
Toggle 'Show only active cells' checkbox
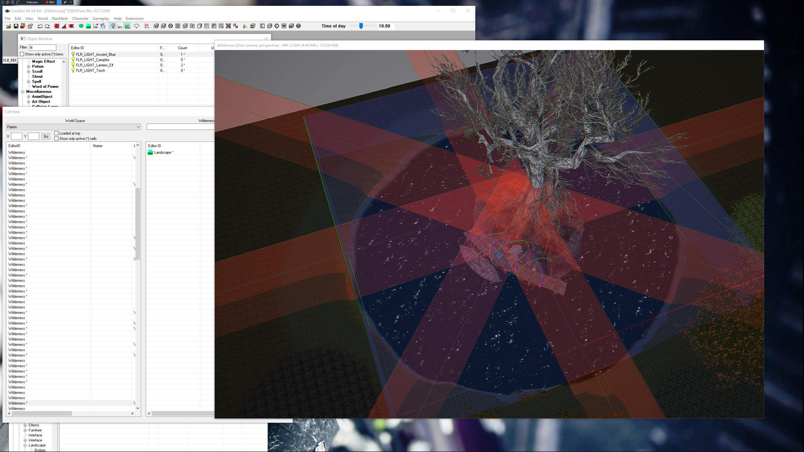pyautogui.click(x=57, y=139)
